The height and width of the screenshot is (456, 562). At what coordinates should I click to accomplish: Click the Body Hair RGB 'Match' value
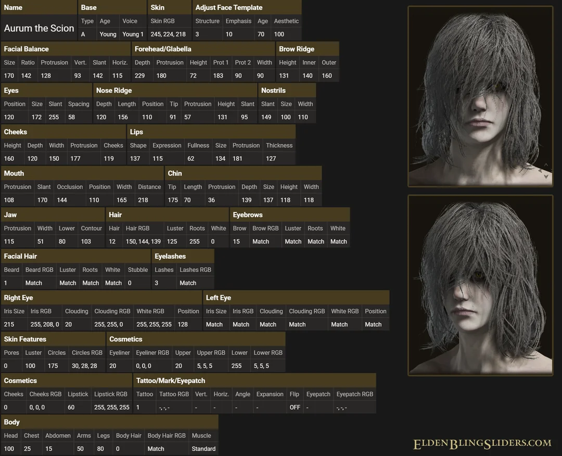(x=156, y=449)
